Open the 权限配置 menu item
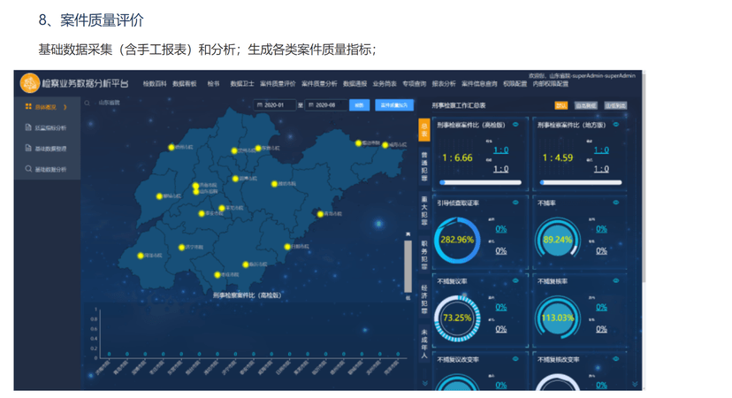 coord(515,84)
